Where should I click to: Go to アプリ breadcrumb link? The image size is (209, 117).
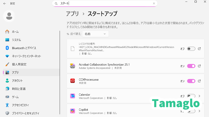[x=72, y=14]
